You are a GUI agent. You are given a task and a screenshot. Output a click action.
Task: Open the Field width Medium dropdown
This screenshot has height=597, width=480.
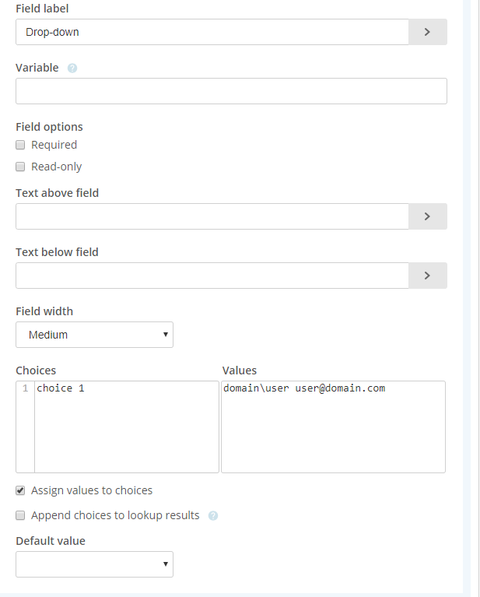94,335
